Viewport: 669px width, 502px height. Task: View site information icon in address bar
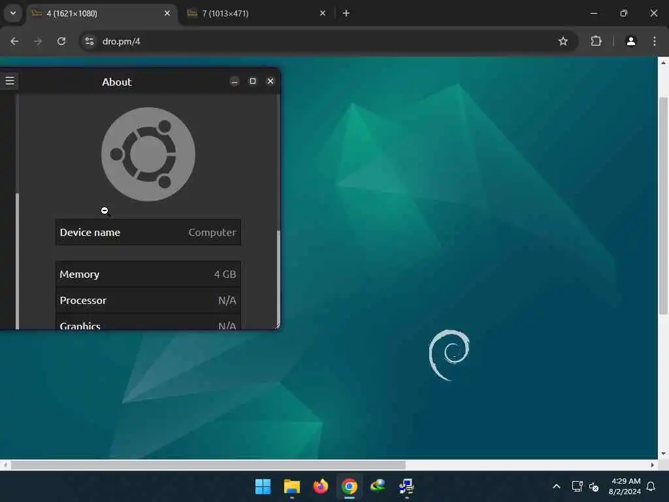point(89,41)
